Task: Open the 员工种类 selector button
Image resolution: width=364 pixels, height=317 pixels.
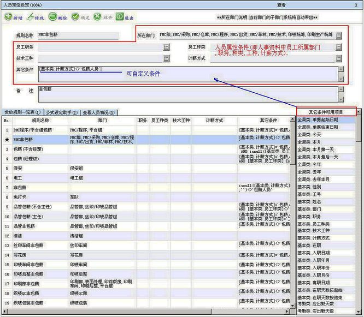Action: pos(339,47)
